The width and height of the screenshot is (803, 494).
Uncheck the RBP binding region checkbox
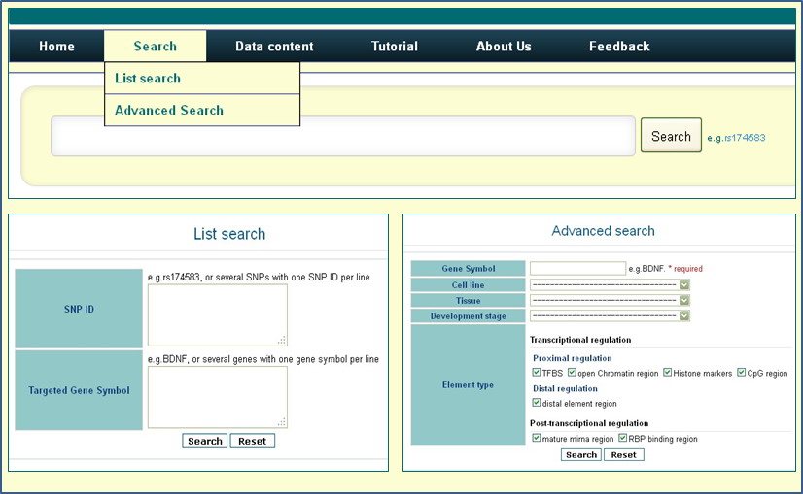[x=622, y=439]
